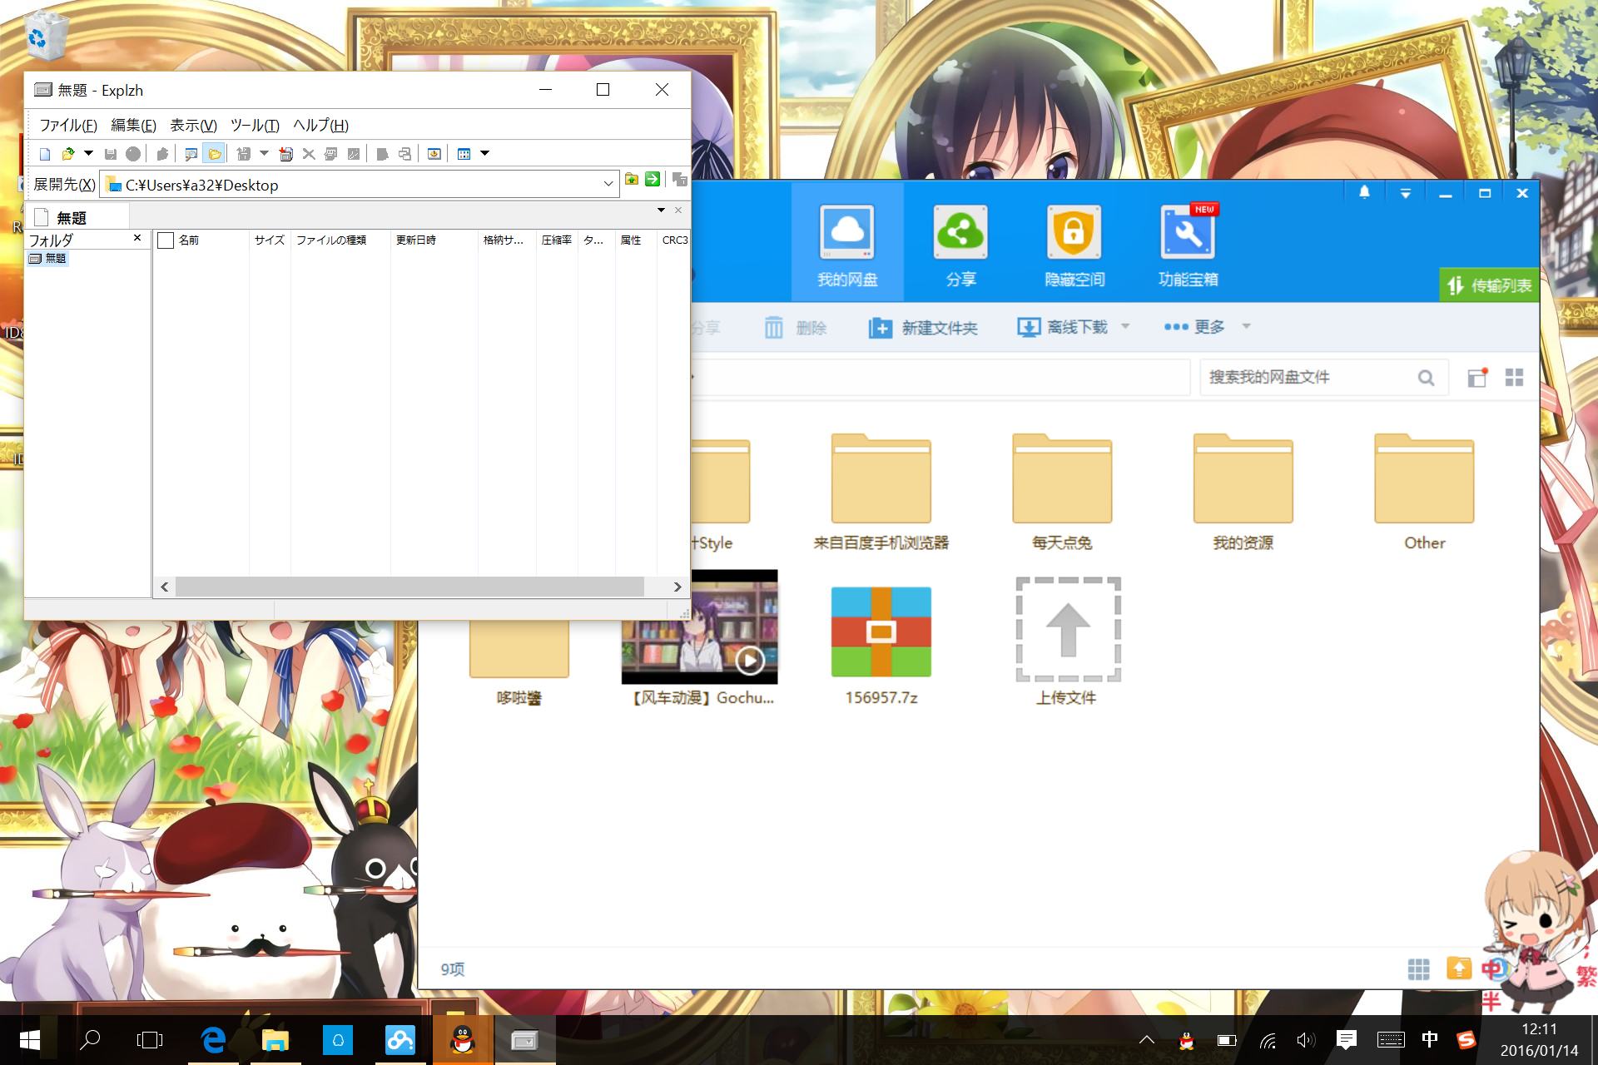
Task: Open the 每天点兔 folder
Action: tap(1062, 493)
